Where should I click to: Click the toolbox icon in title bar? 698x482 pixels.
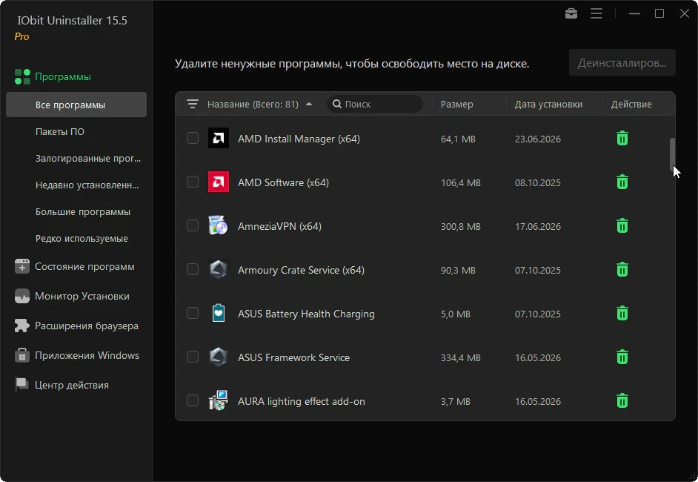[571, 14]
